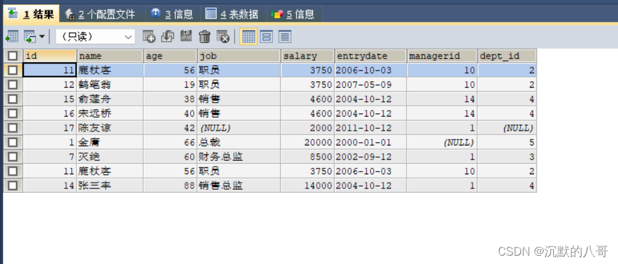This screenshot has height=264, width=618.
Task: Select the salary cell 14000
Action: pos(308,185)
